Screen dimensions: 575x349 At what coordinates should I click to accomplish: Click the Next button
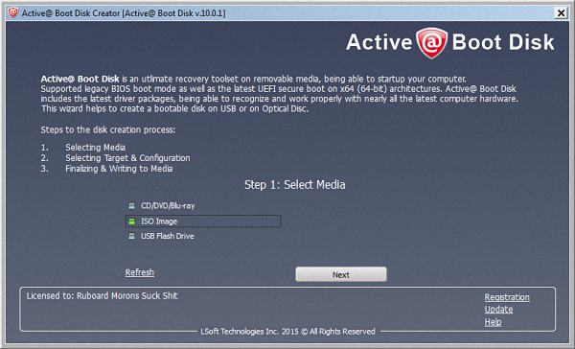(340, 274)
